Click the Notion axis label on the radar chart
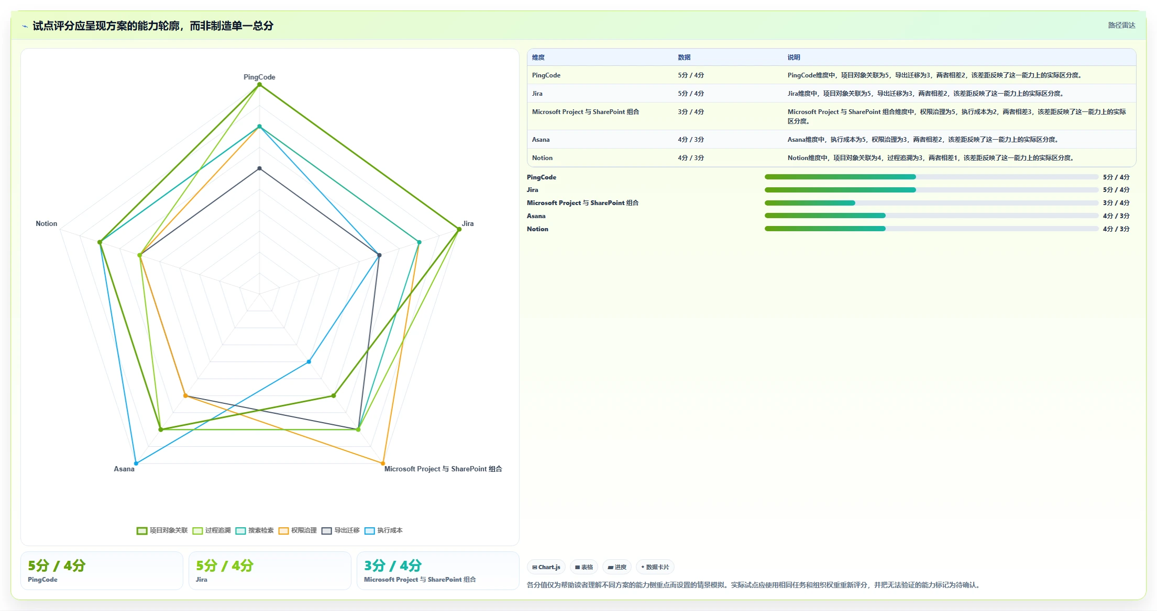The image size is (1157, 611). click(46, 223)
